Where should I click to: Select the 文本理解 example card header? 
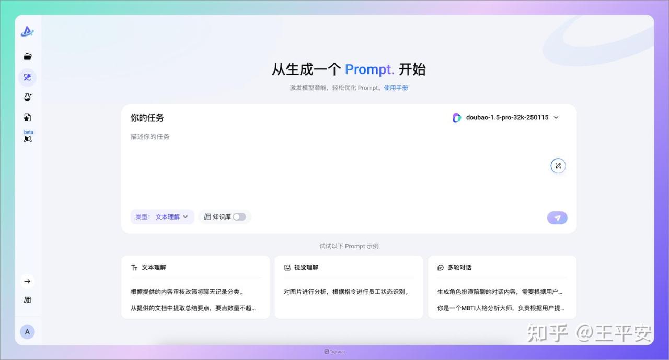[x=154, y=268]
